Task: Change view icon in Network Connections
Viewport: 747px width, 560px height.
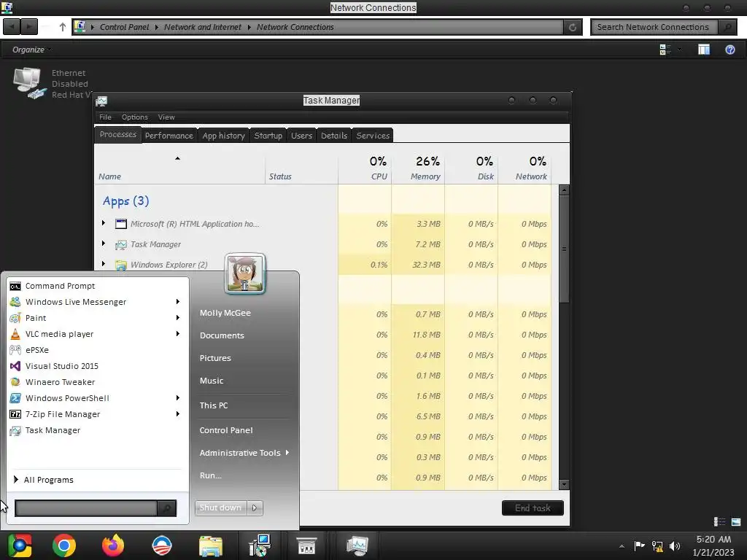Action: (x=665, y=50)
